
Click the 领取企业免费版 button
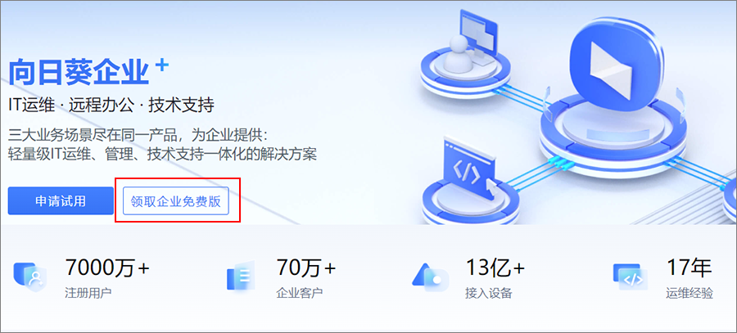tap(176, 201)
